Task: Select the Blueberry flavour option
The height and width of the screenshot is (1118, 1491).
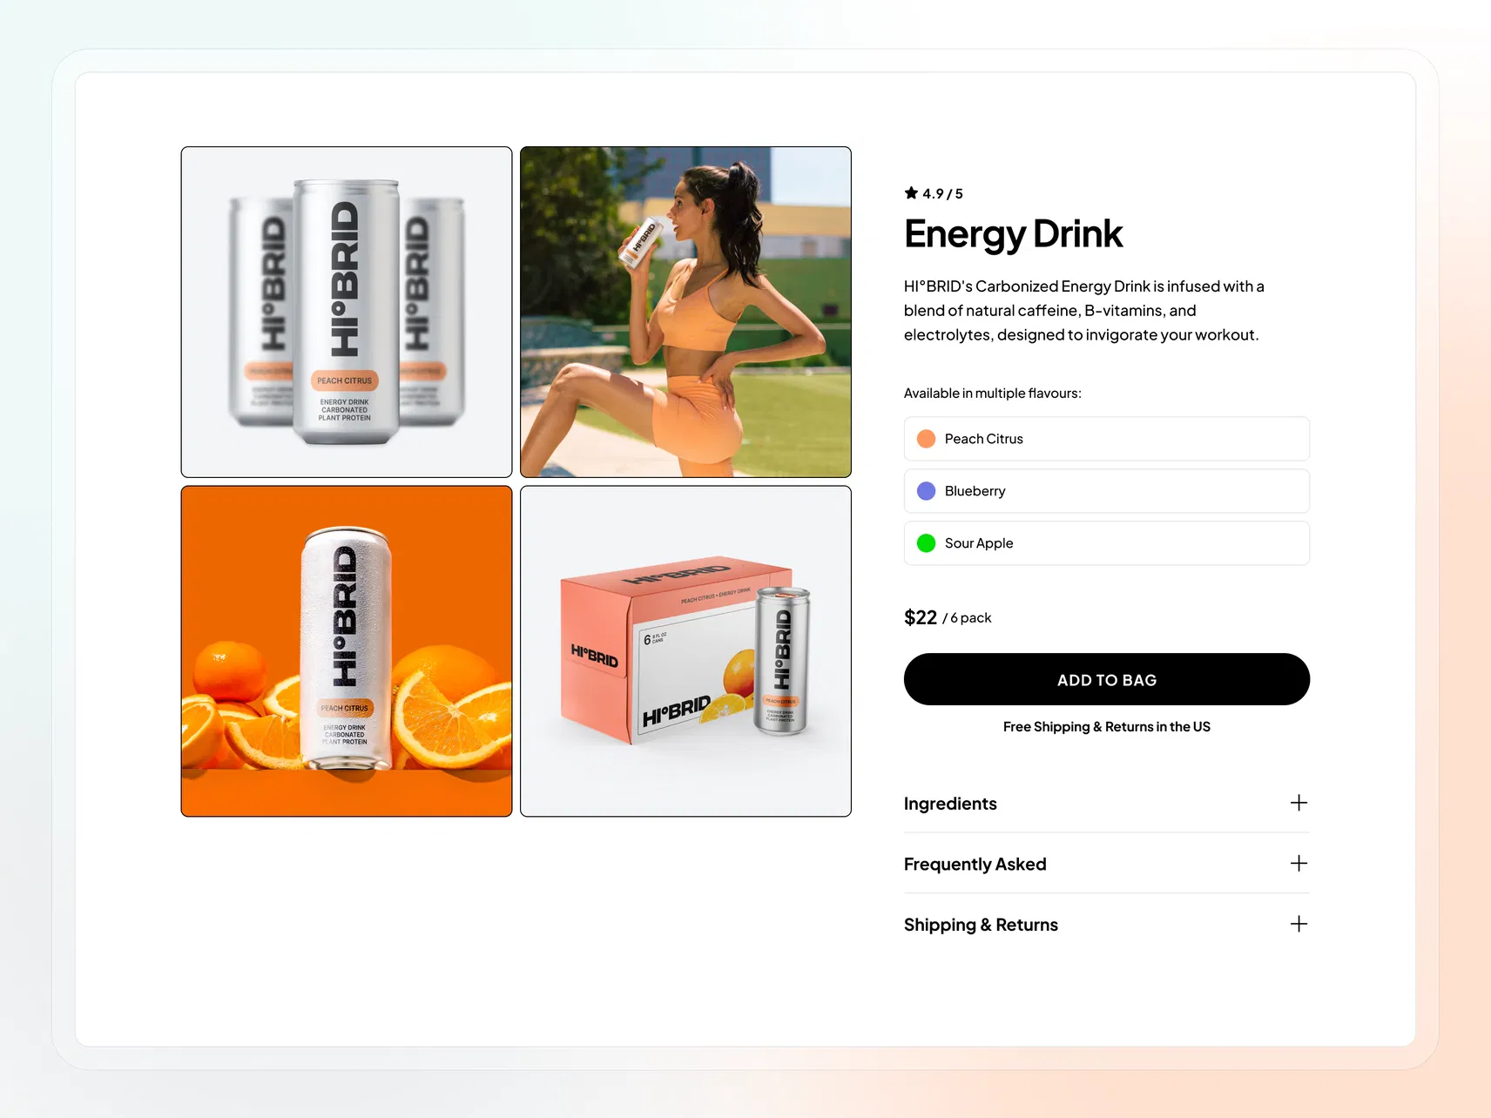Action: tap(1106, 491)
